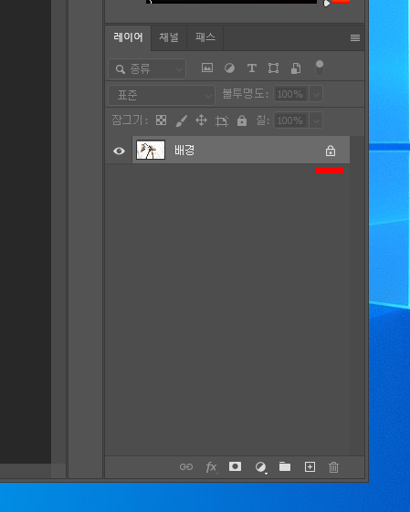Switch to the 패스 tab
410x512 pixels.
click(205, 37)
